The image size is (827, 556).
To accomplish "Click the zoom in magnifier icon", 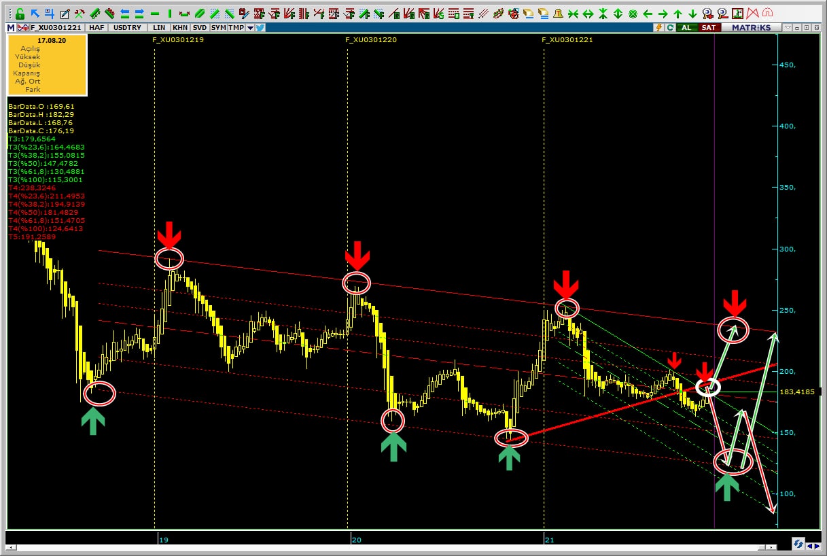I will coord(707,14).
